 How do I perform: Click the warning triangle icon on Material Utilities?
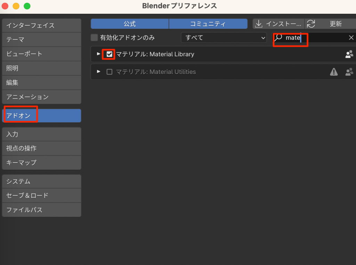click(334, 72)
